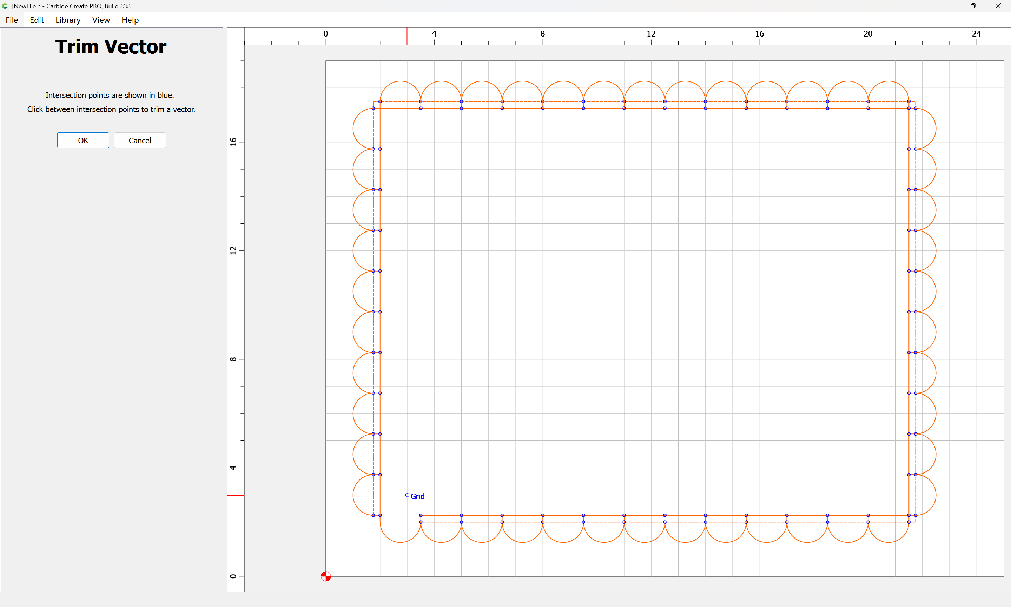The image size is (1011, 607).
Task: Open the File menu
Action: click(12, 20)
